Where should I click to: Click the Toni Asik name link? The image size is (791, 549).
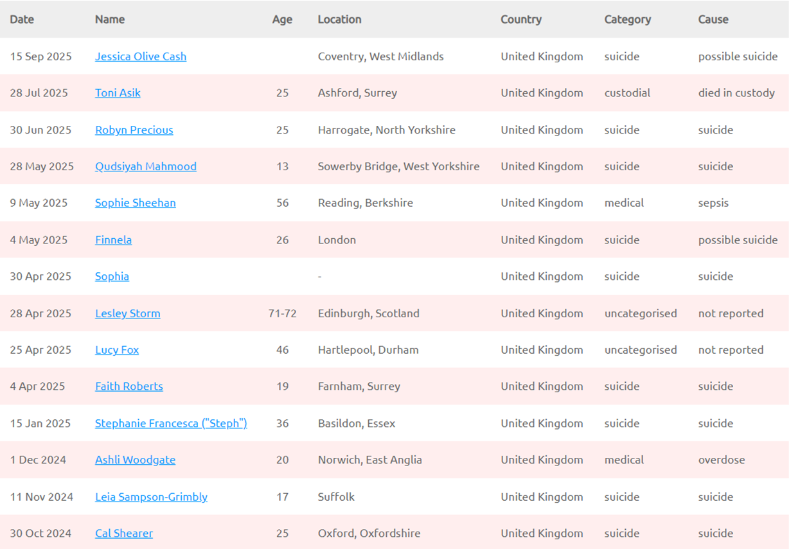coord(118,93)
